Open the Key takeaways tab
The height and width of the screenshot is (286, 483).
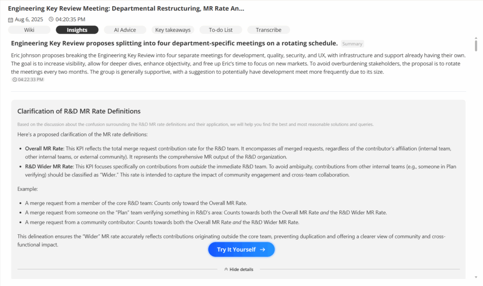[173, 30]
